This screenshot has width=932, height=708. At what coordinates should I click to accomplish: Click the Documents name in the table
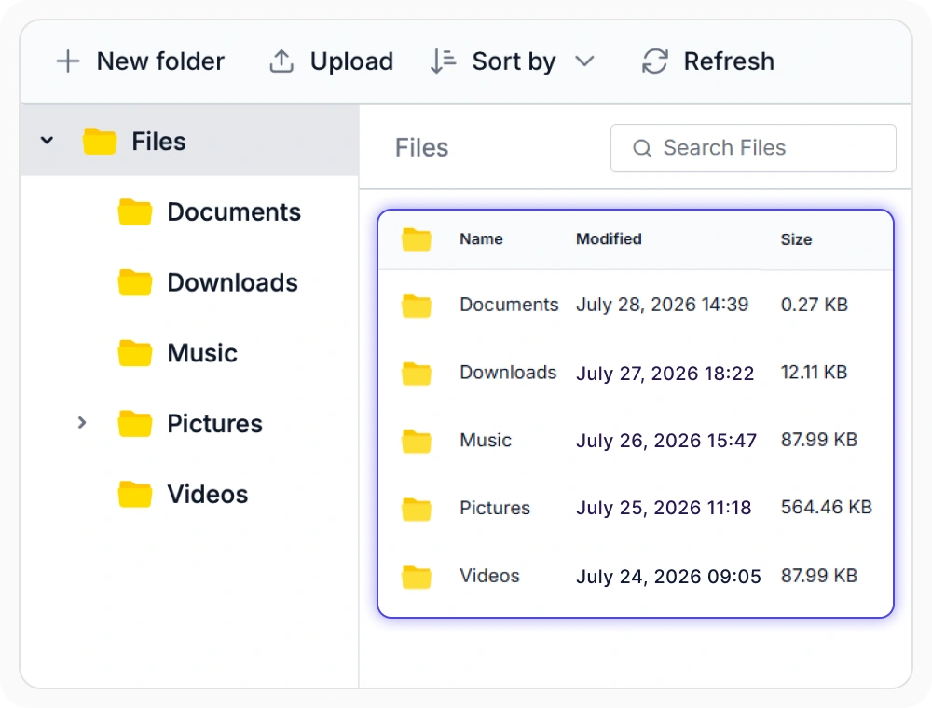(x=510, y=305)
